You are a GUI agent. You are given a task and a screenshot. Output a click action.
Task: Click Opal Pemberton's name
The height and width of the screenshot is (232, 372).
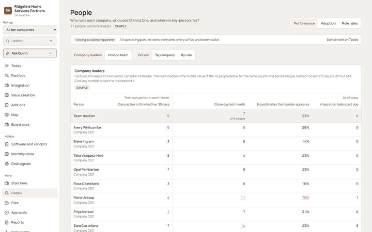pyautogui.click(x=86, y=170)
